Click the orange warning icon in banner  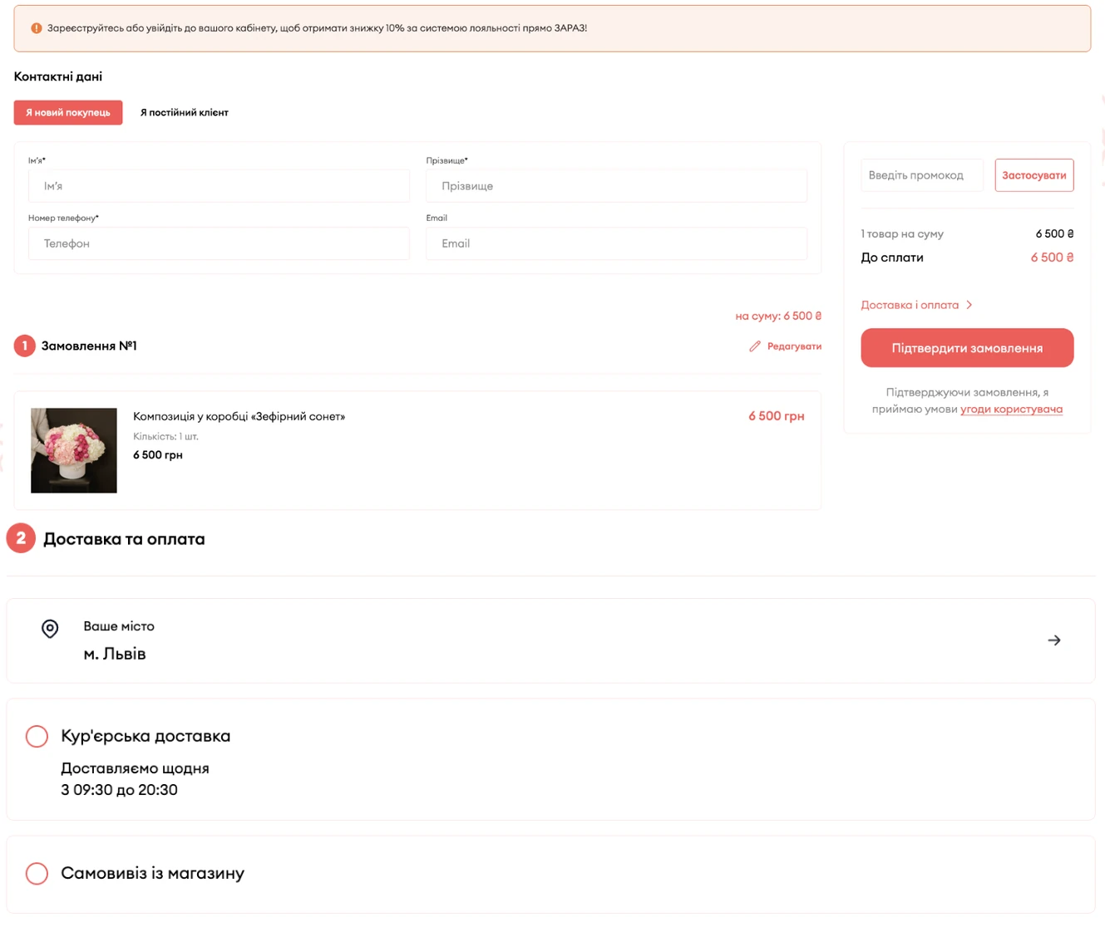coord(37,28)
